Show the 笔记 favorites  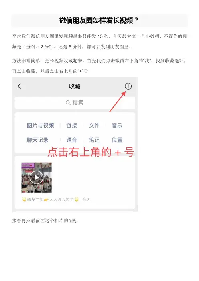[x=94, y=140]
